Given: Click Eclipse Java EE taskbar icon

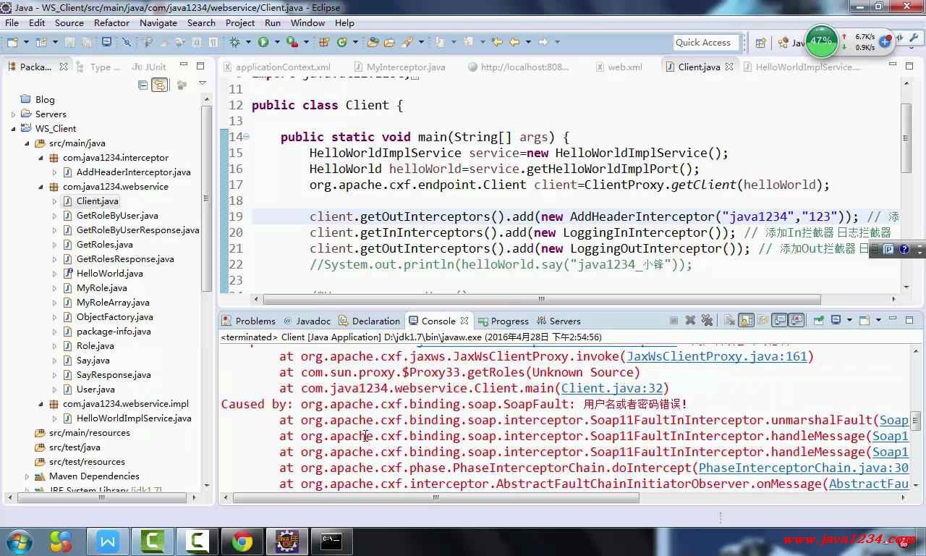Looking at the screenshot, I should [287, 541].
